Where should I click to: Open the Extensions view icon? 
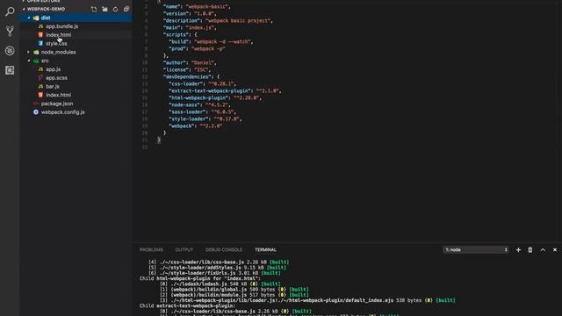(10, 70)
